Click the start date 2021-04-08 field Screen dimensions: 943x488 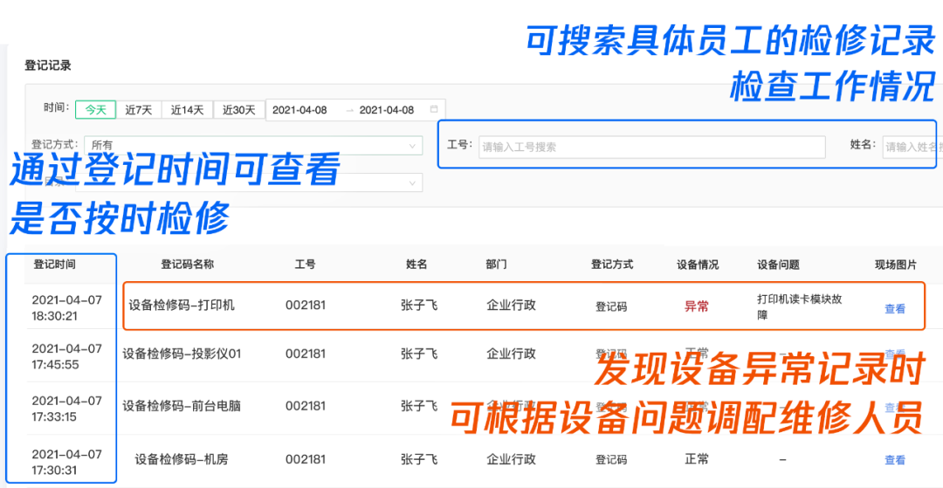299,110
